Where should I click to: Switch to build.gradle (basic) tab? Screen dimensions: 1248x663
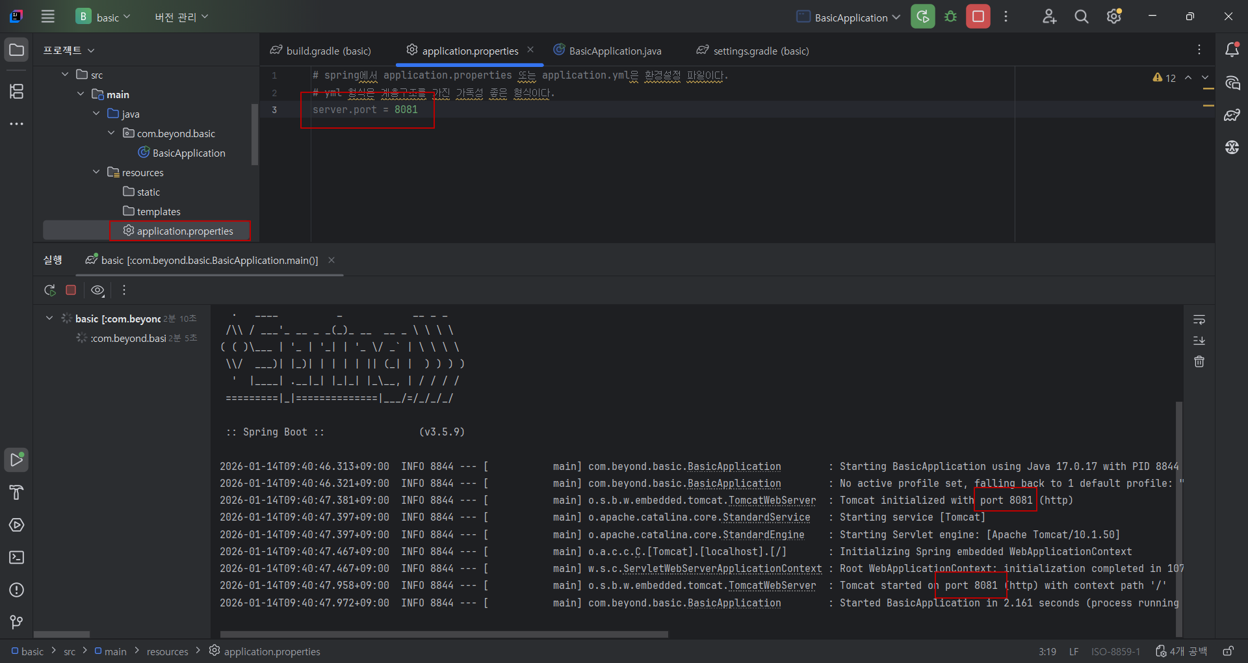(x=322, y=51)
